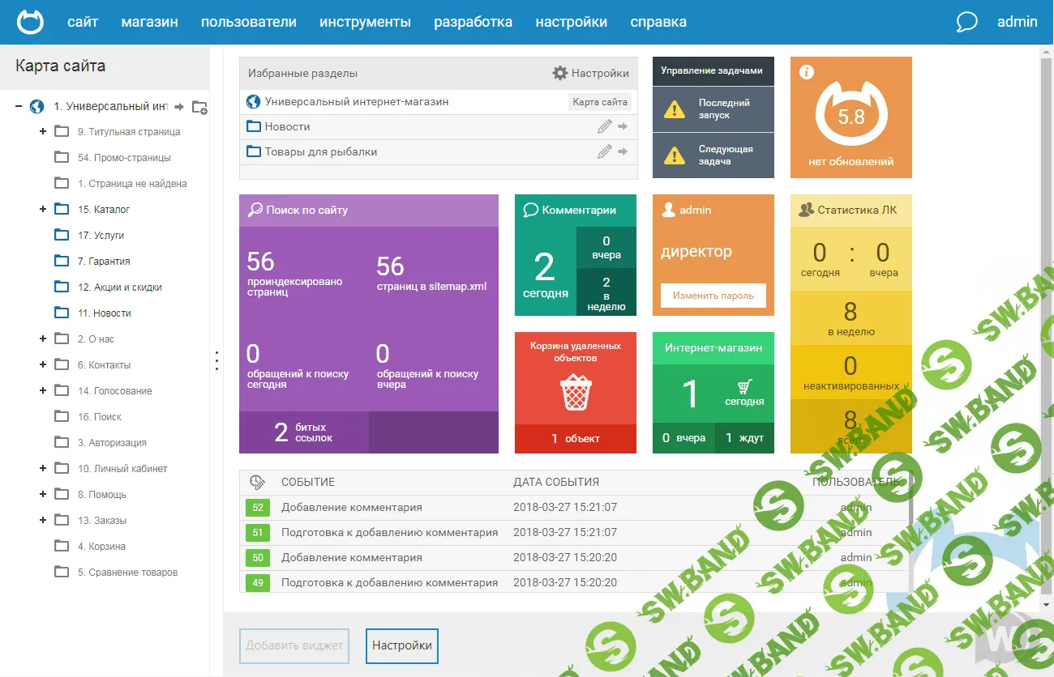
Task: Expand the 15. Каталог tree node
Action: point(43,209)
